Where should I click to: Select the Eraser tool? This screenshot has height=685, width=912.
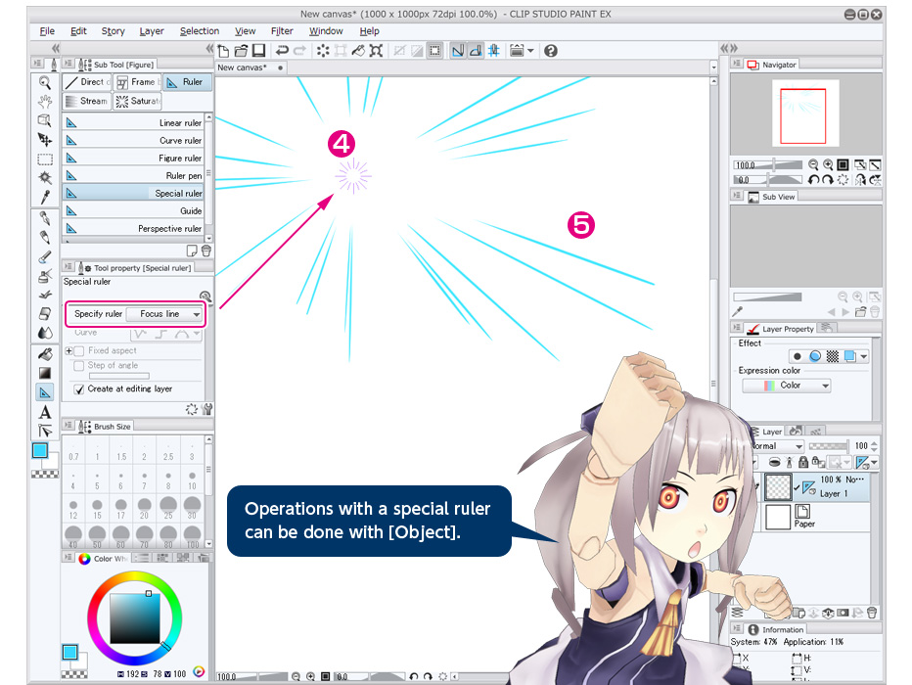[45, 313]
